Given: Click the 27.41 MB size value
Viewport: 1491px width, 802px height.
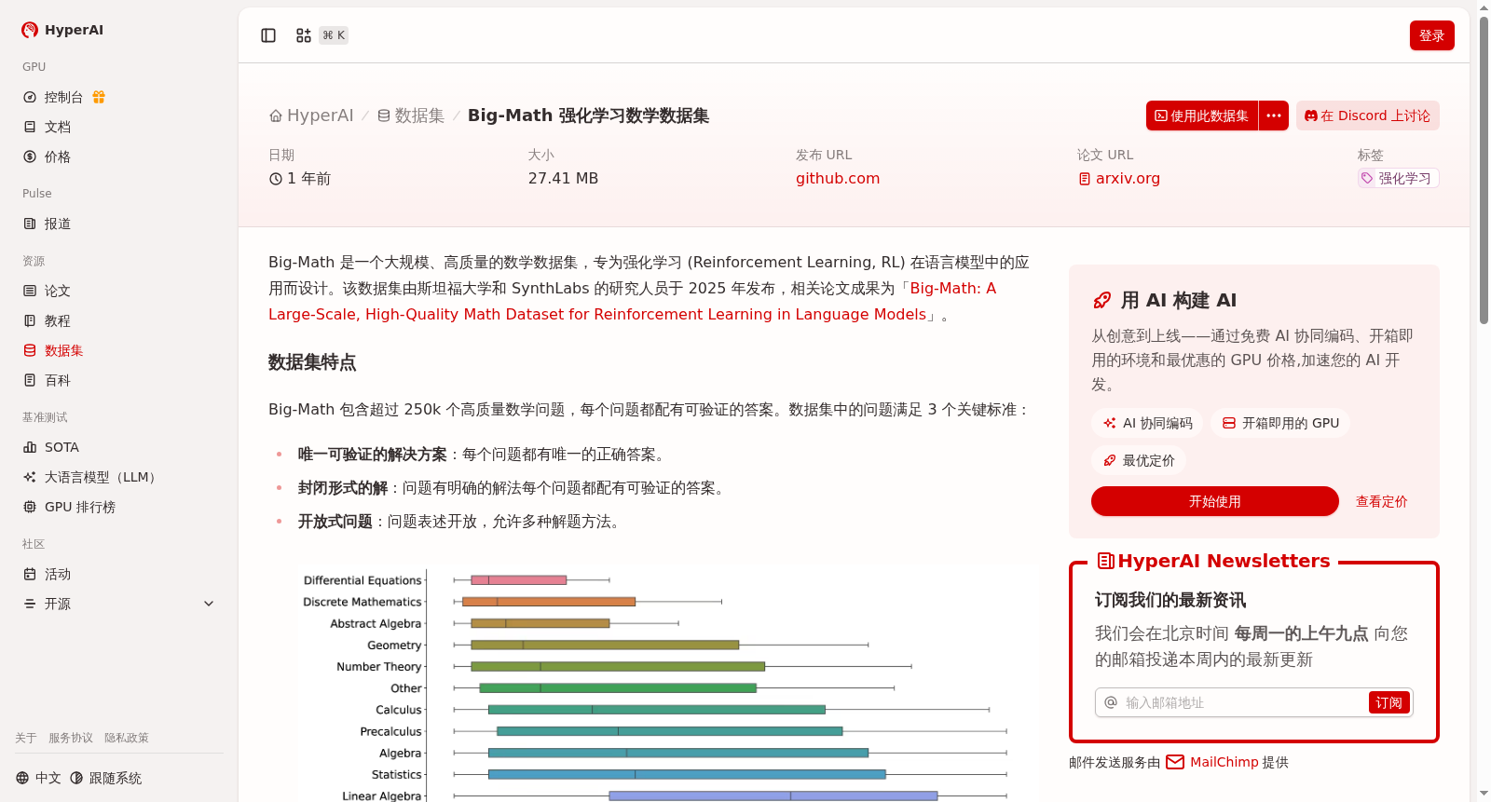Looking at the screenshot, I should coord(563,178).
